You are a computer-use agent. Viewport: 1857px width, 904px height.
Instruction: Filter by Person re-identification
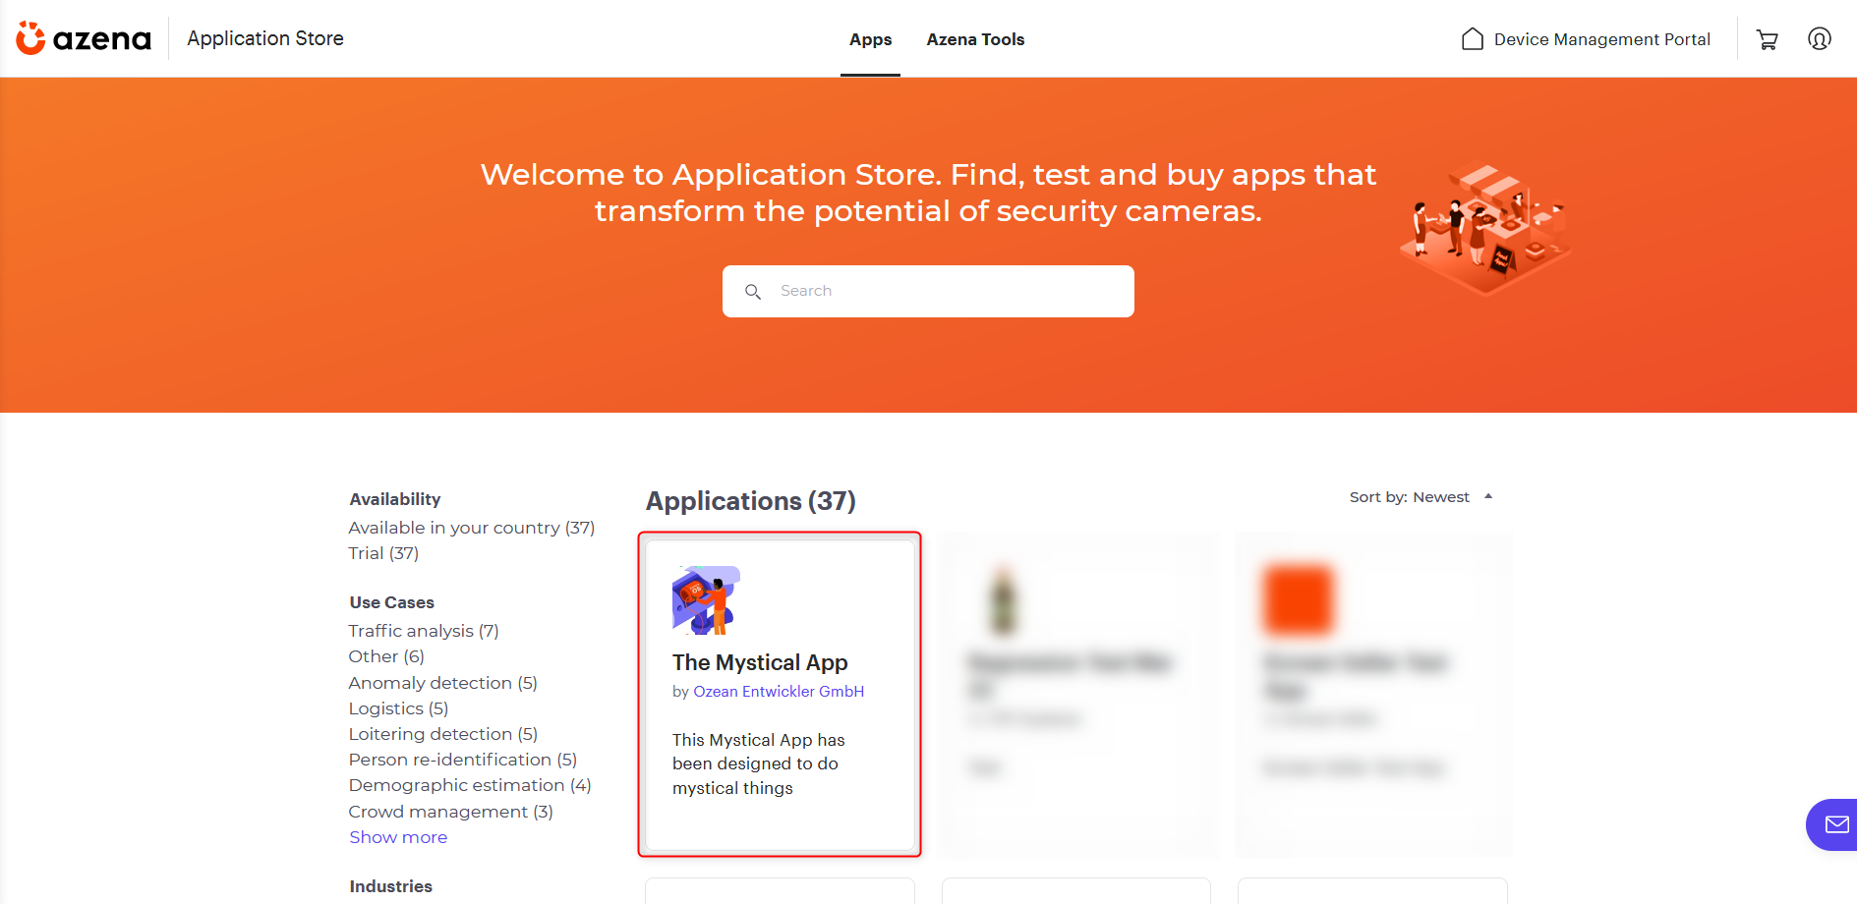pyautogui.click(x=462, y=760)
